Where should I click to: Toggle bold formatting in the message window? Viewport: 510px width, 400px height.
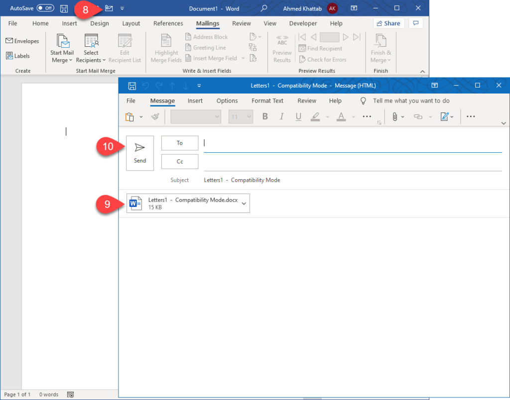coord(264,116)
